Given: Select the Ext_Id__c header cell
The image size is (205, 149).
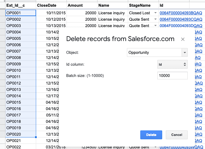Looking at the screenshot, I should 21,5.
